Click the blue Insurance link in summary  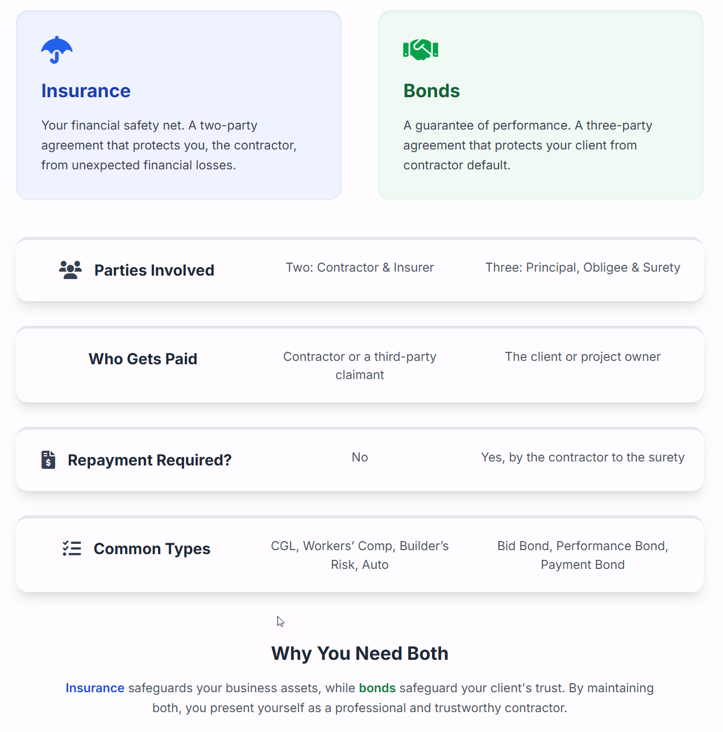(95, 688)
